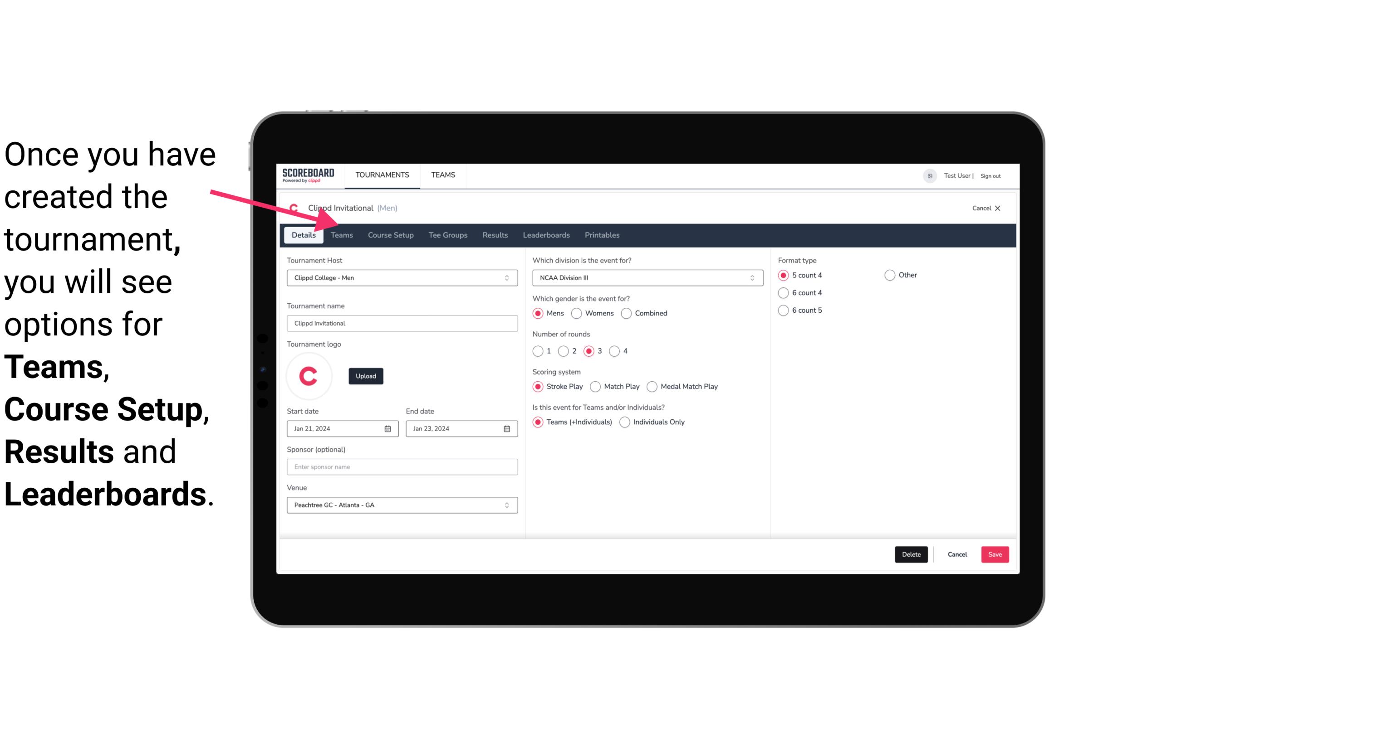Switch to the Course Setup tab

point(390,234)
